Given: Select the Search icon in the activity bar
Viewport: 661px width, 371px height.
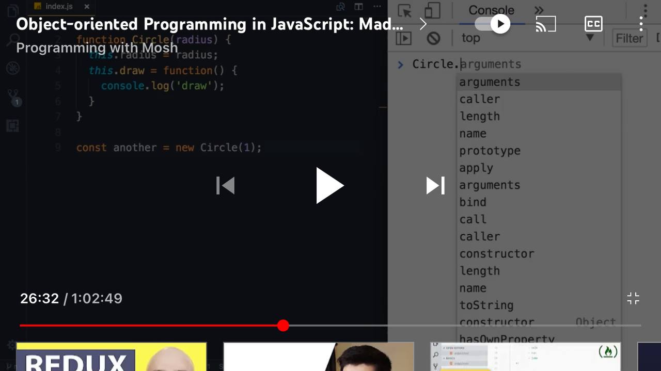Looking at the screenshot, I should point(13,39).
